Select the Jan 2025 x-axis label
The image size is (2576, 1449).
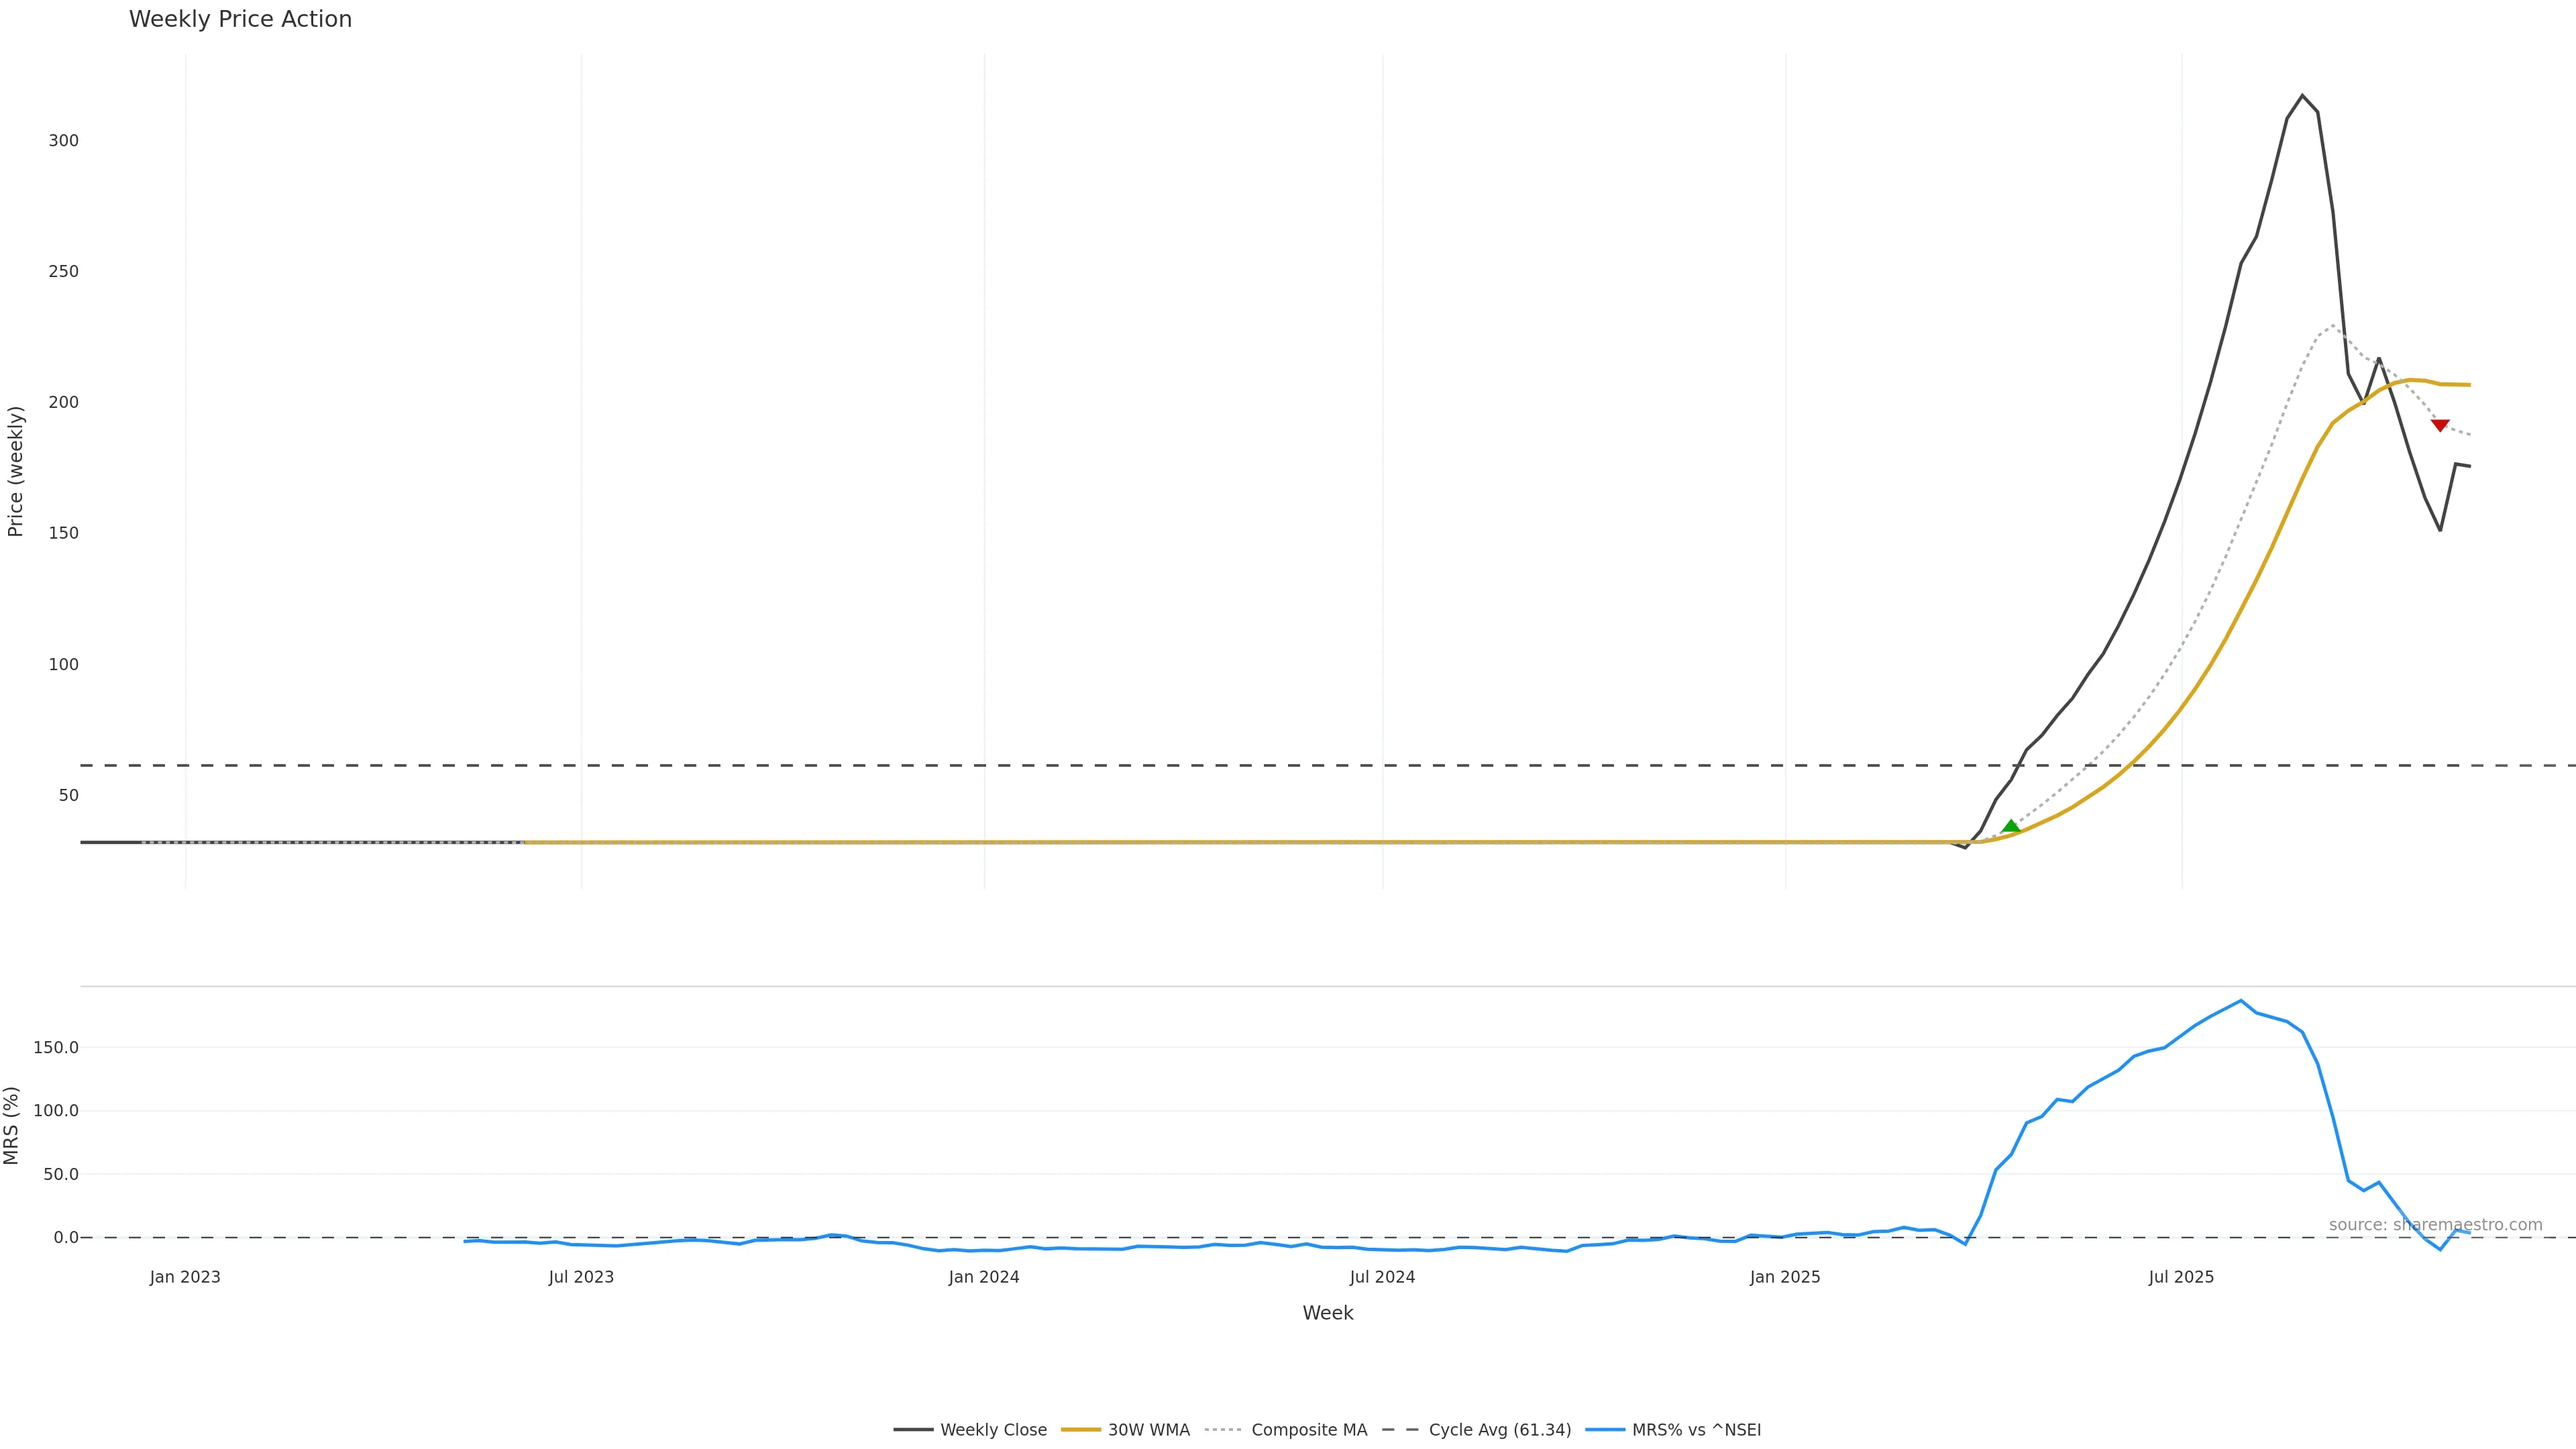pos(1785,1277)
